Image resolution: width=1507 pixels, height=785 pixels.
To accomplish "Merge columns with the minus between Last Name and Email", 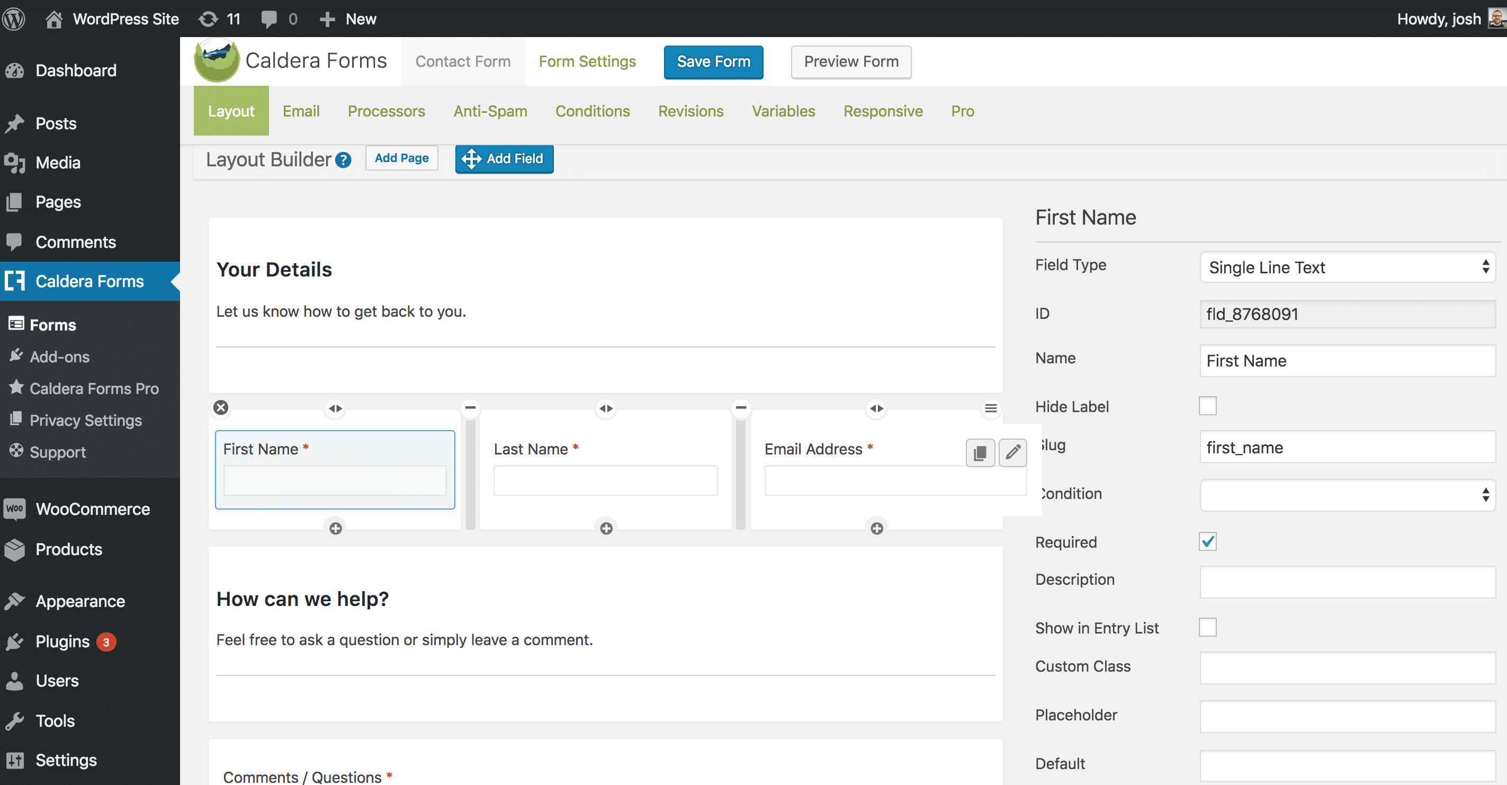I will coord(741,407).
